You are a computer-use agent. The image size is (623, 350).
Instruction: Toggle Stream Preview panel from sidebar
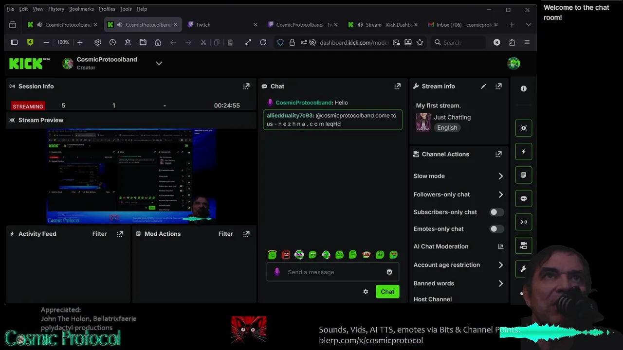click(x=524, y=128)
